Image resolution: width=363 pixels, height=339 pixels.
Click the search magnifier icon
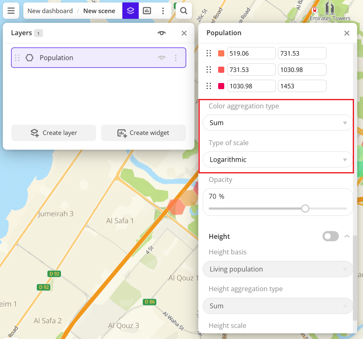pos(183,11)
